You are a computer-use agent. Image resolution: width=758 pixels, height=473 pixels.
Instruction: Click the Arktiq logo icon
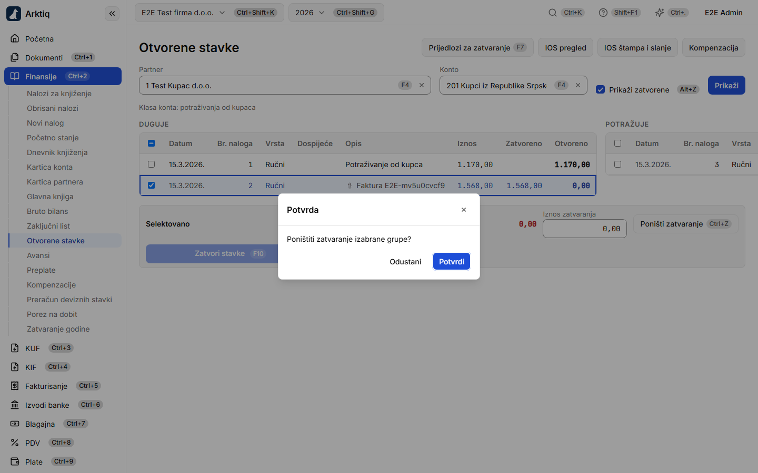point(14,14)
